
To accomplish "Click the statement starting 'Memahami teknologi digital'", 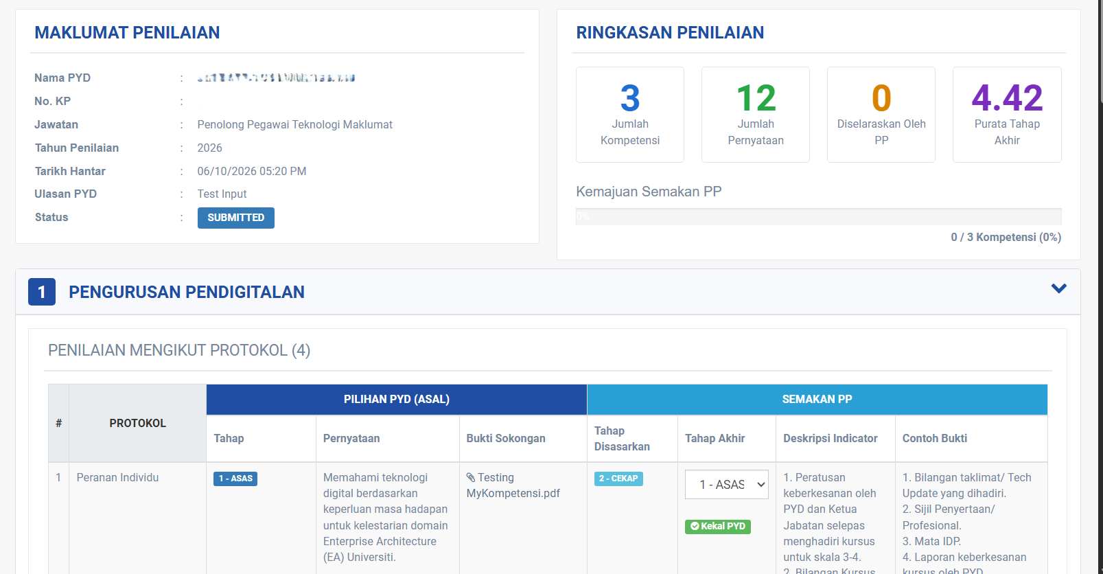I will point(385,518).
